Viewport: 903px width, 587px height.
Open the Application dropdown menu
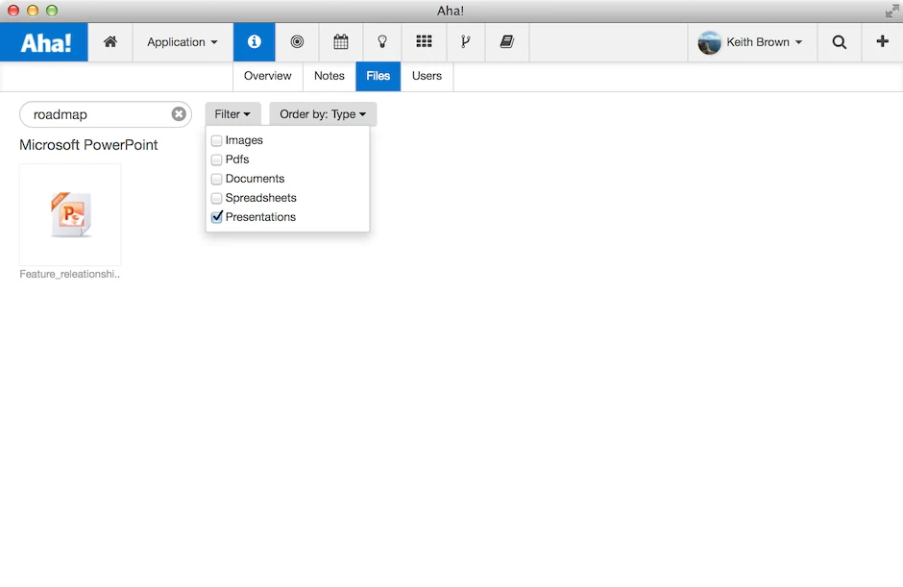click(x=182, y=42)
